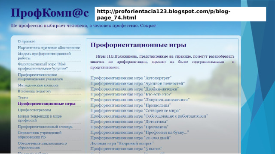Screen dimensions: 275x154
Task: Go to 'Нормативно-правовое обеспечение' page
Action: (49, 47)
